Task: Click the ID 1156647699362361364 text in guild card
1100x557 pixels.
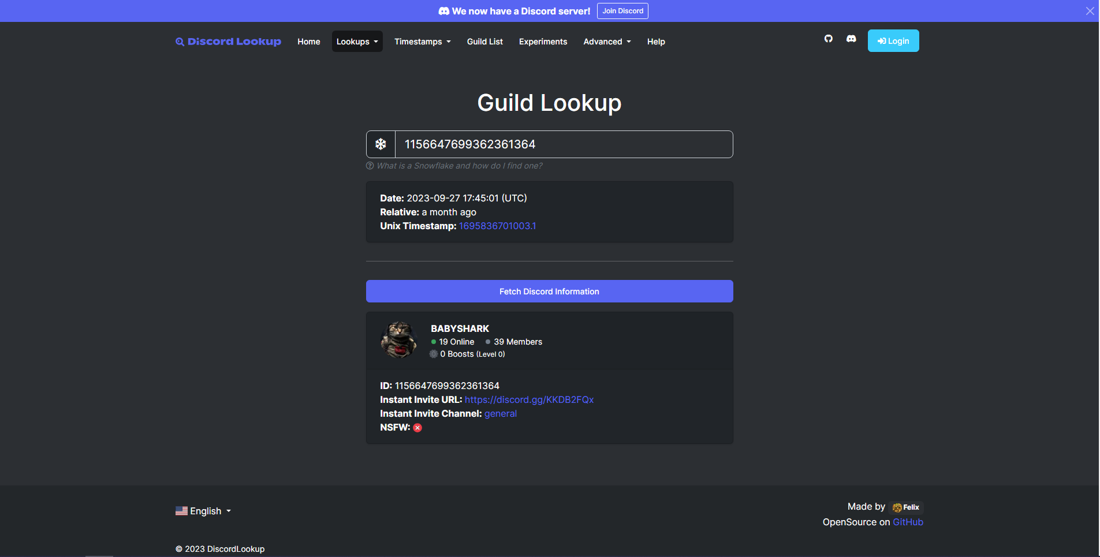Action: 439,386
